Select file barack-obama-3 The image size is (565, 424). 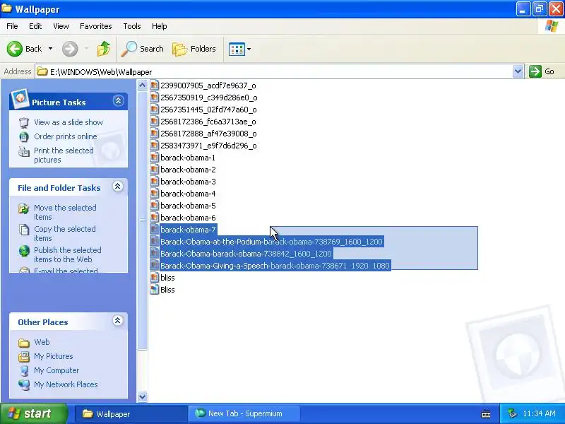pyautogui.click(x=188, y=182)
